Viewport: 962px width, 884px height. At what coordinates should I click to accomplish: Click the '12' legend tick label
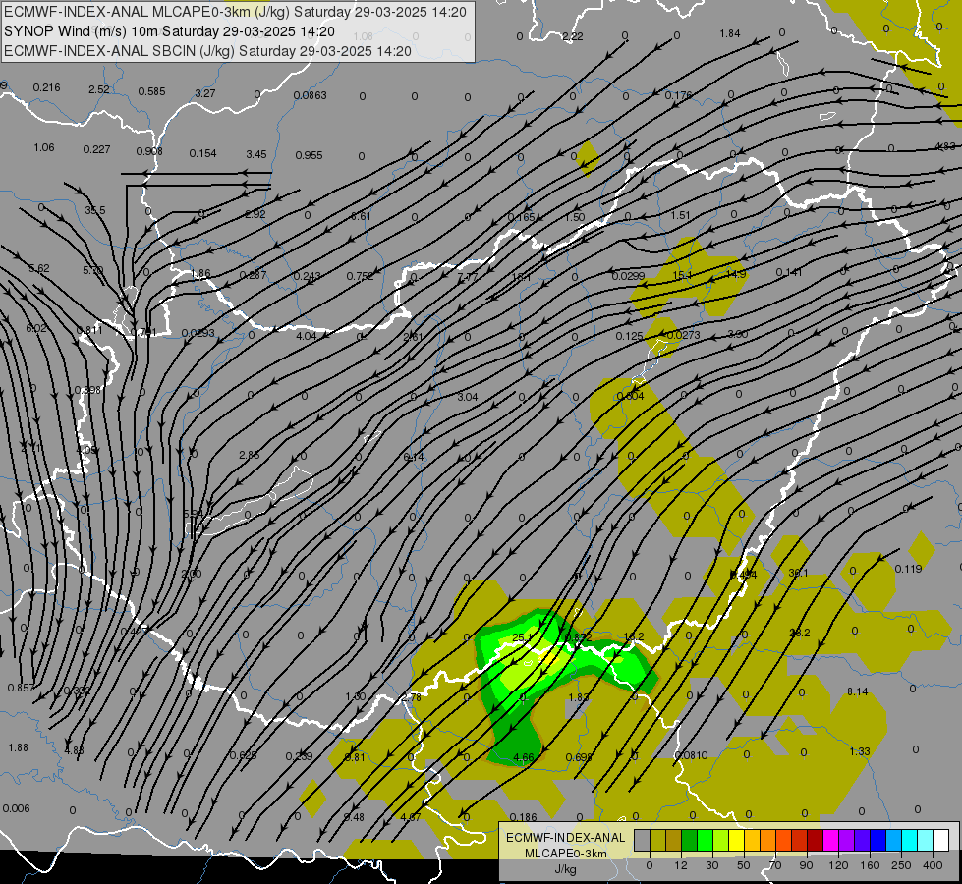coord(681,865)
